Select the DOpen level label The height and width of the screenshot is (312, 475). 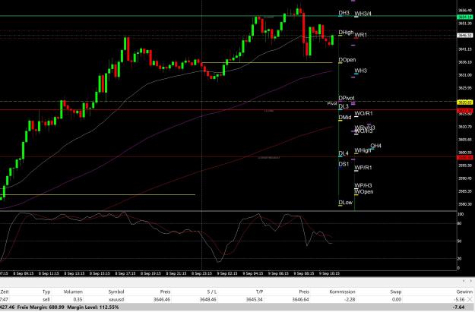tap(347, 60)
